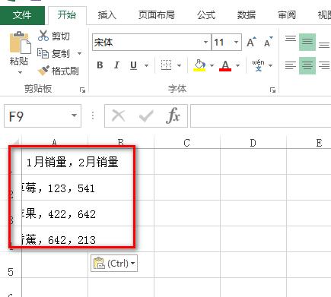Image resolution: width=331 pixels, height=297 pixels.
Task: Click cell with 莓，123，541
Action: (x=55, y=188)
